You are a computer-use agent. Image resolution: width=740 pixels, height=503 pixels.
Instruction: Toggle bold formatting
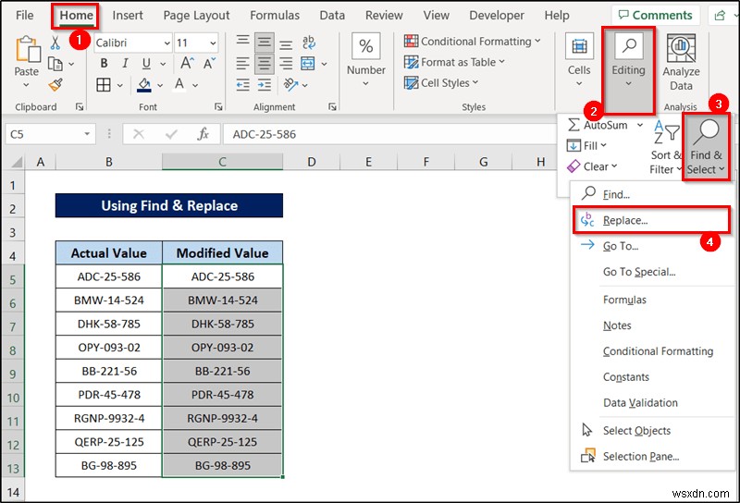[104, 64]
